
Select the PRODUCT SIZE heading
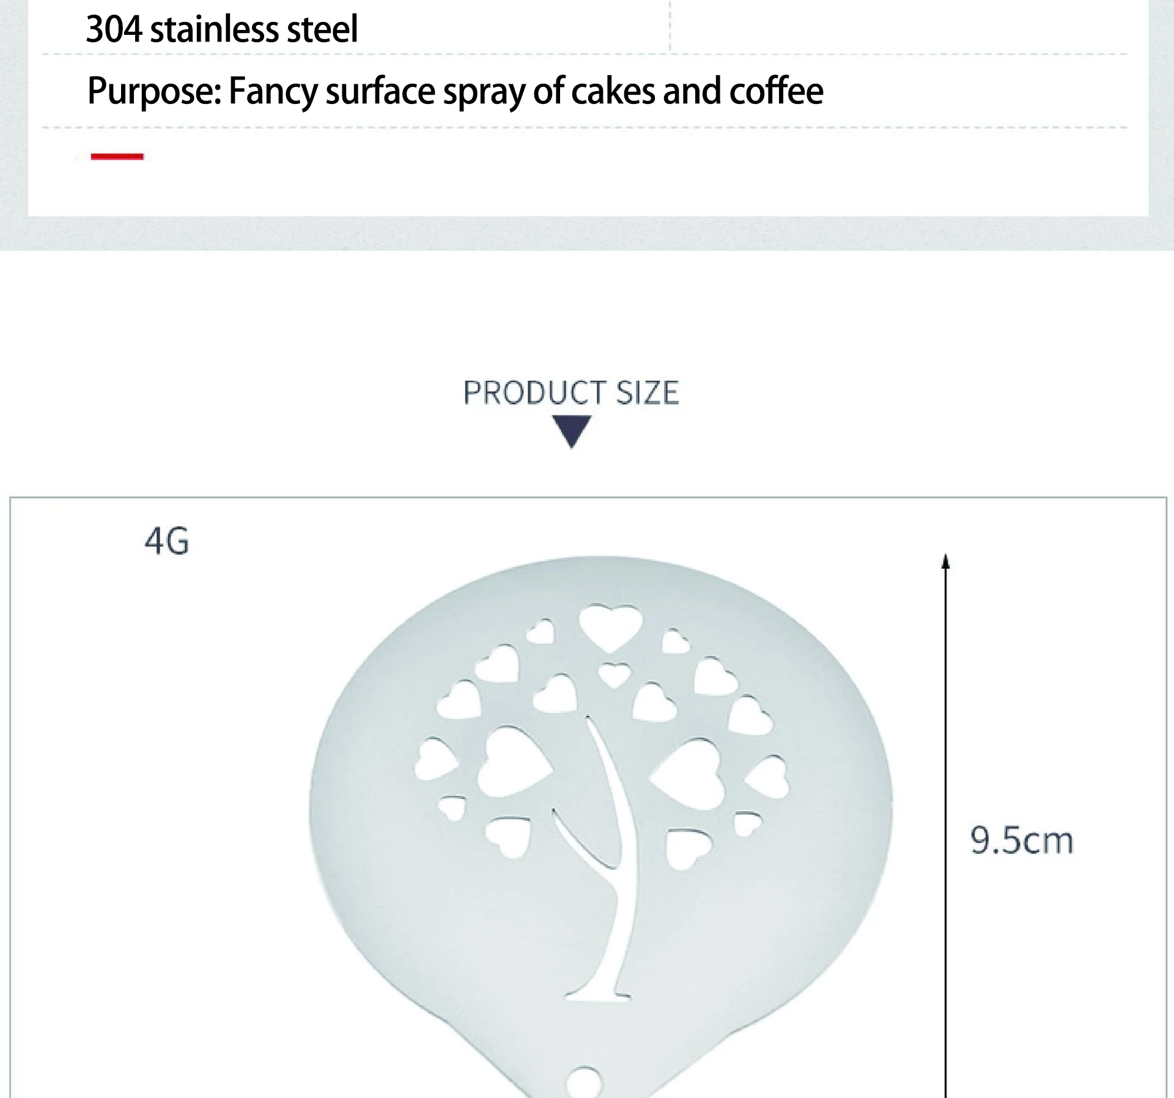[x=571, y=392]
